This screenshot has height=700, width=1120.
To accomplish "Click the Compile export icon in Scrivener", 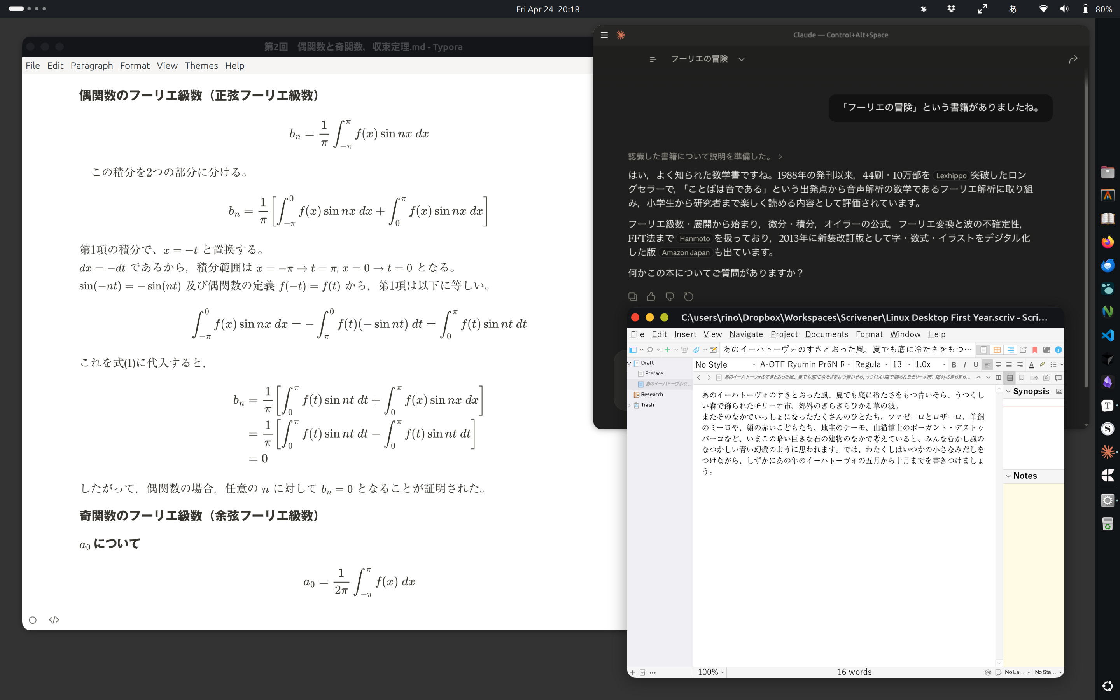I will click(x=1023, y=350).
